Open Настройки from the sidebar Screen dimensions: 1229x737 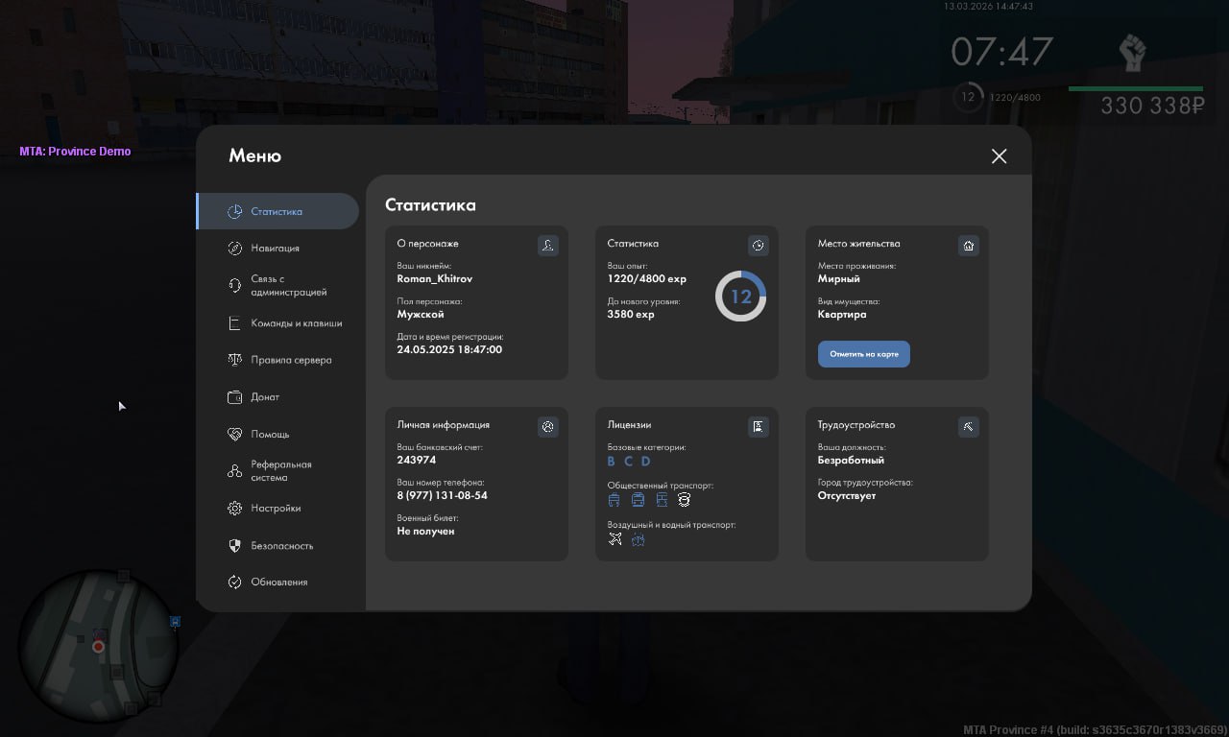(x=276, y=509)
